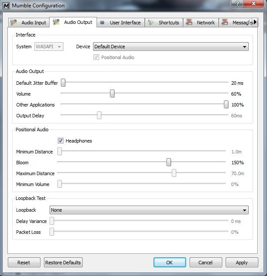The height and width of the screenshot is (276, 267).
Task: Click the Apply button
Action: pos(241,263)
